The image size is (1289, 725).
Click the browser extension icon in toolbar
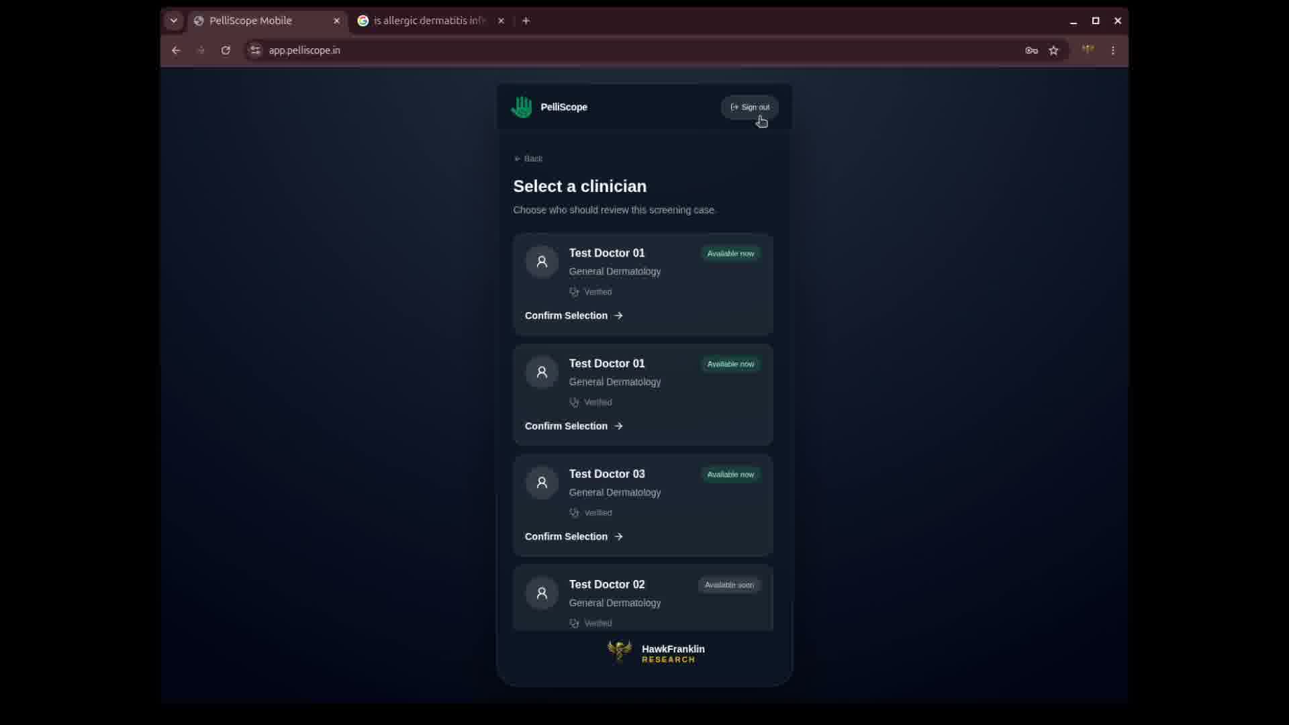tap(1088, 50)
